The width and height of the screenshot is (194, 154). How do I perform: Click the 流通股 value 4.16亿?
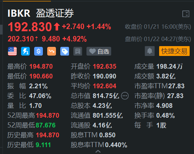point(102,125)
